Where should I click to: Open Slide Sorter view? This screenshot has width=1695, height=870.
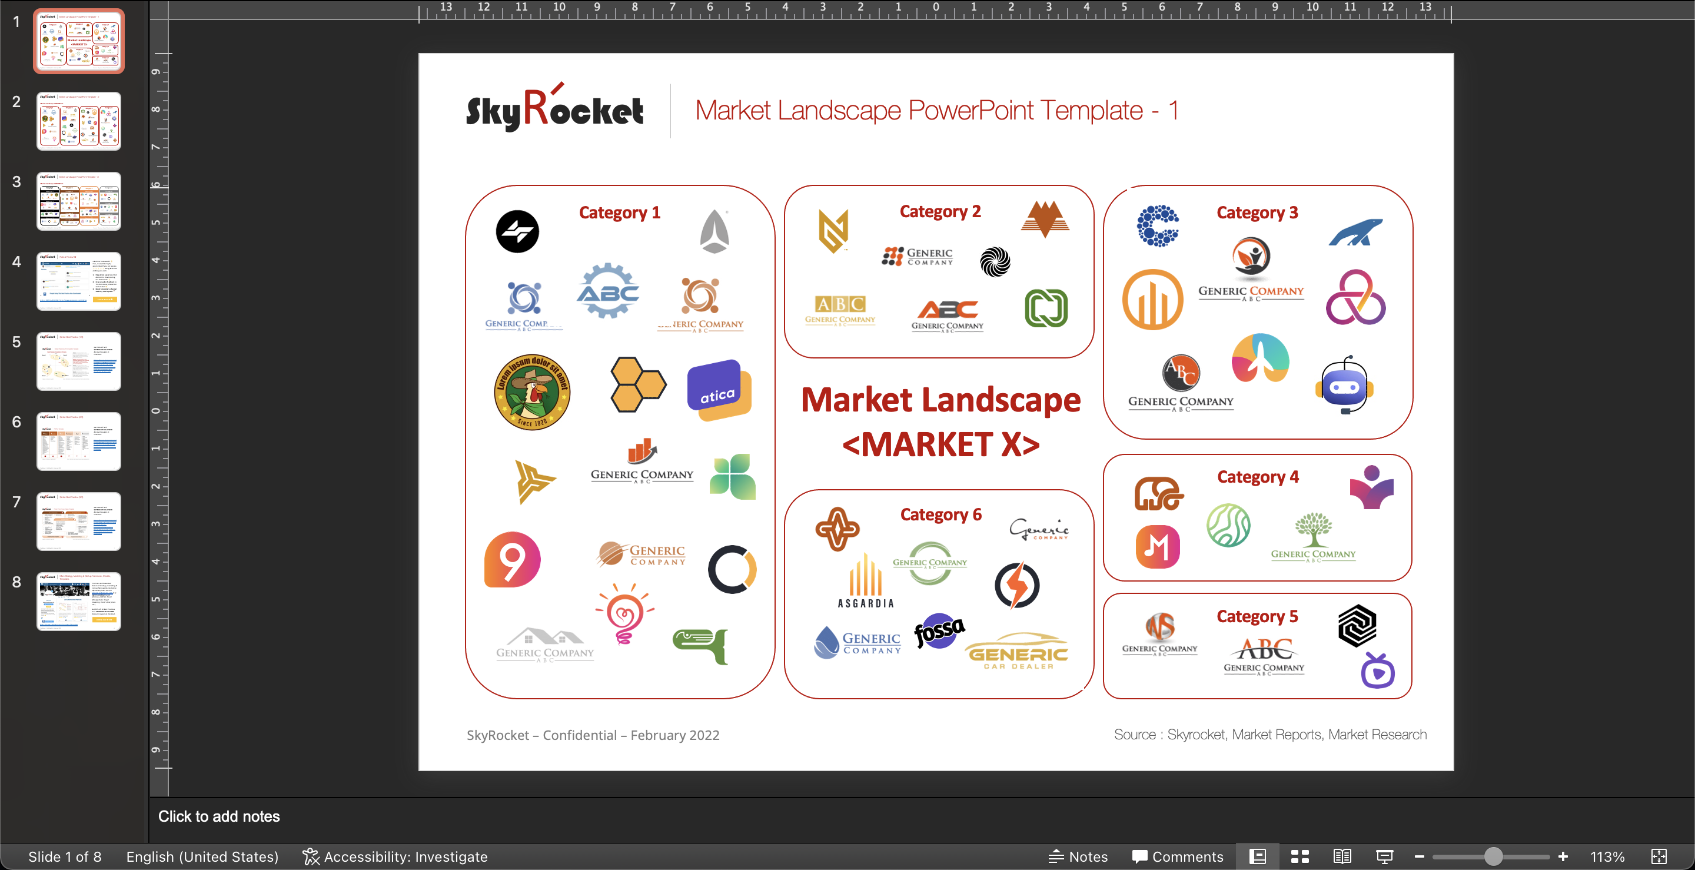(1299, 856)
